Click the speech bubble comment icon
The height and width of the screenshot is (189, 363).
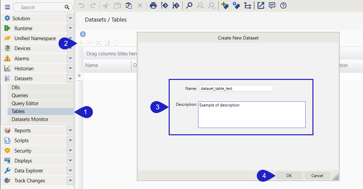click(272, 5)
